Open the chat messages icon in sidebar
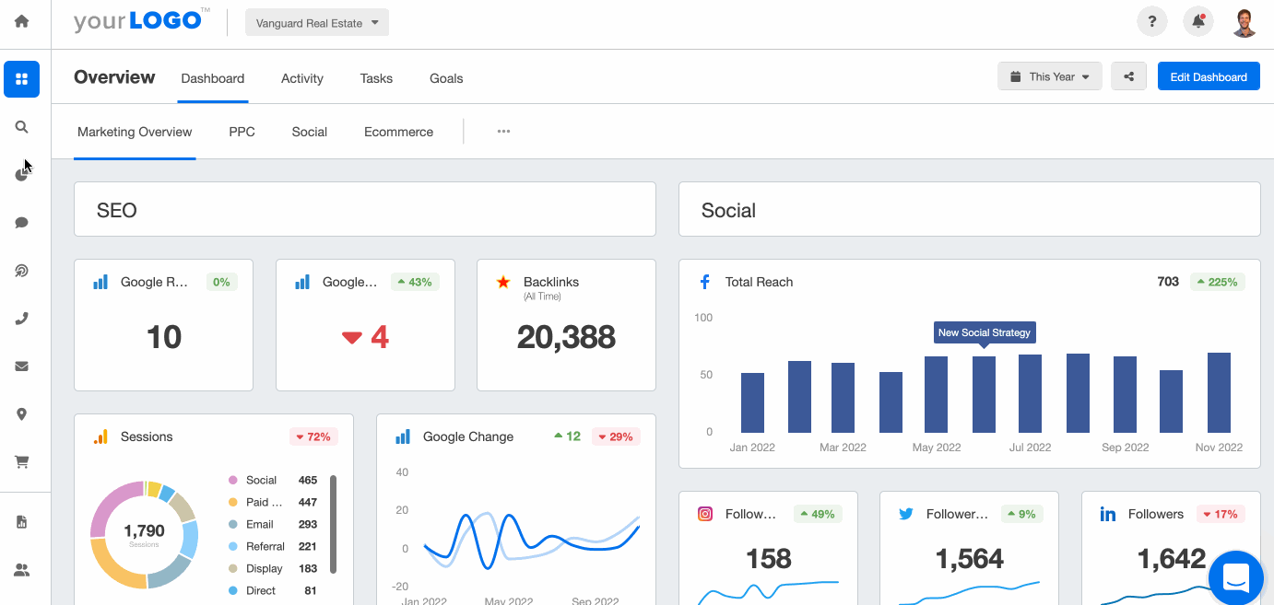This screenshot has width=1274, height=605. click(x=21, y=222)
